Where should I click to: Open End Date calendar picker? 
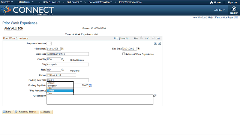tap(138, 49)
